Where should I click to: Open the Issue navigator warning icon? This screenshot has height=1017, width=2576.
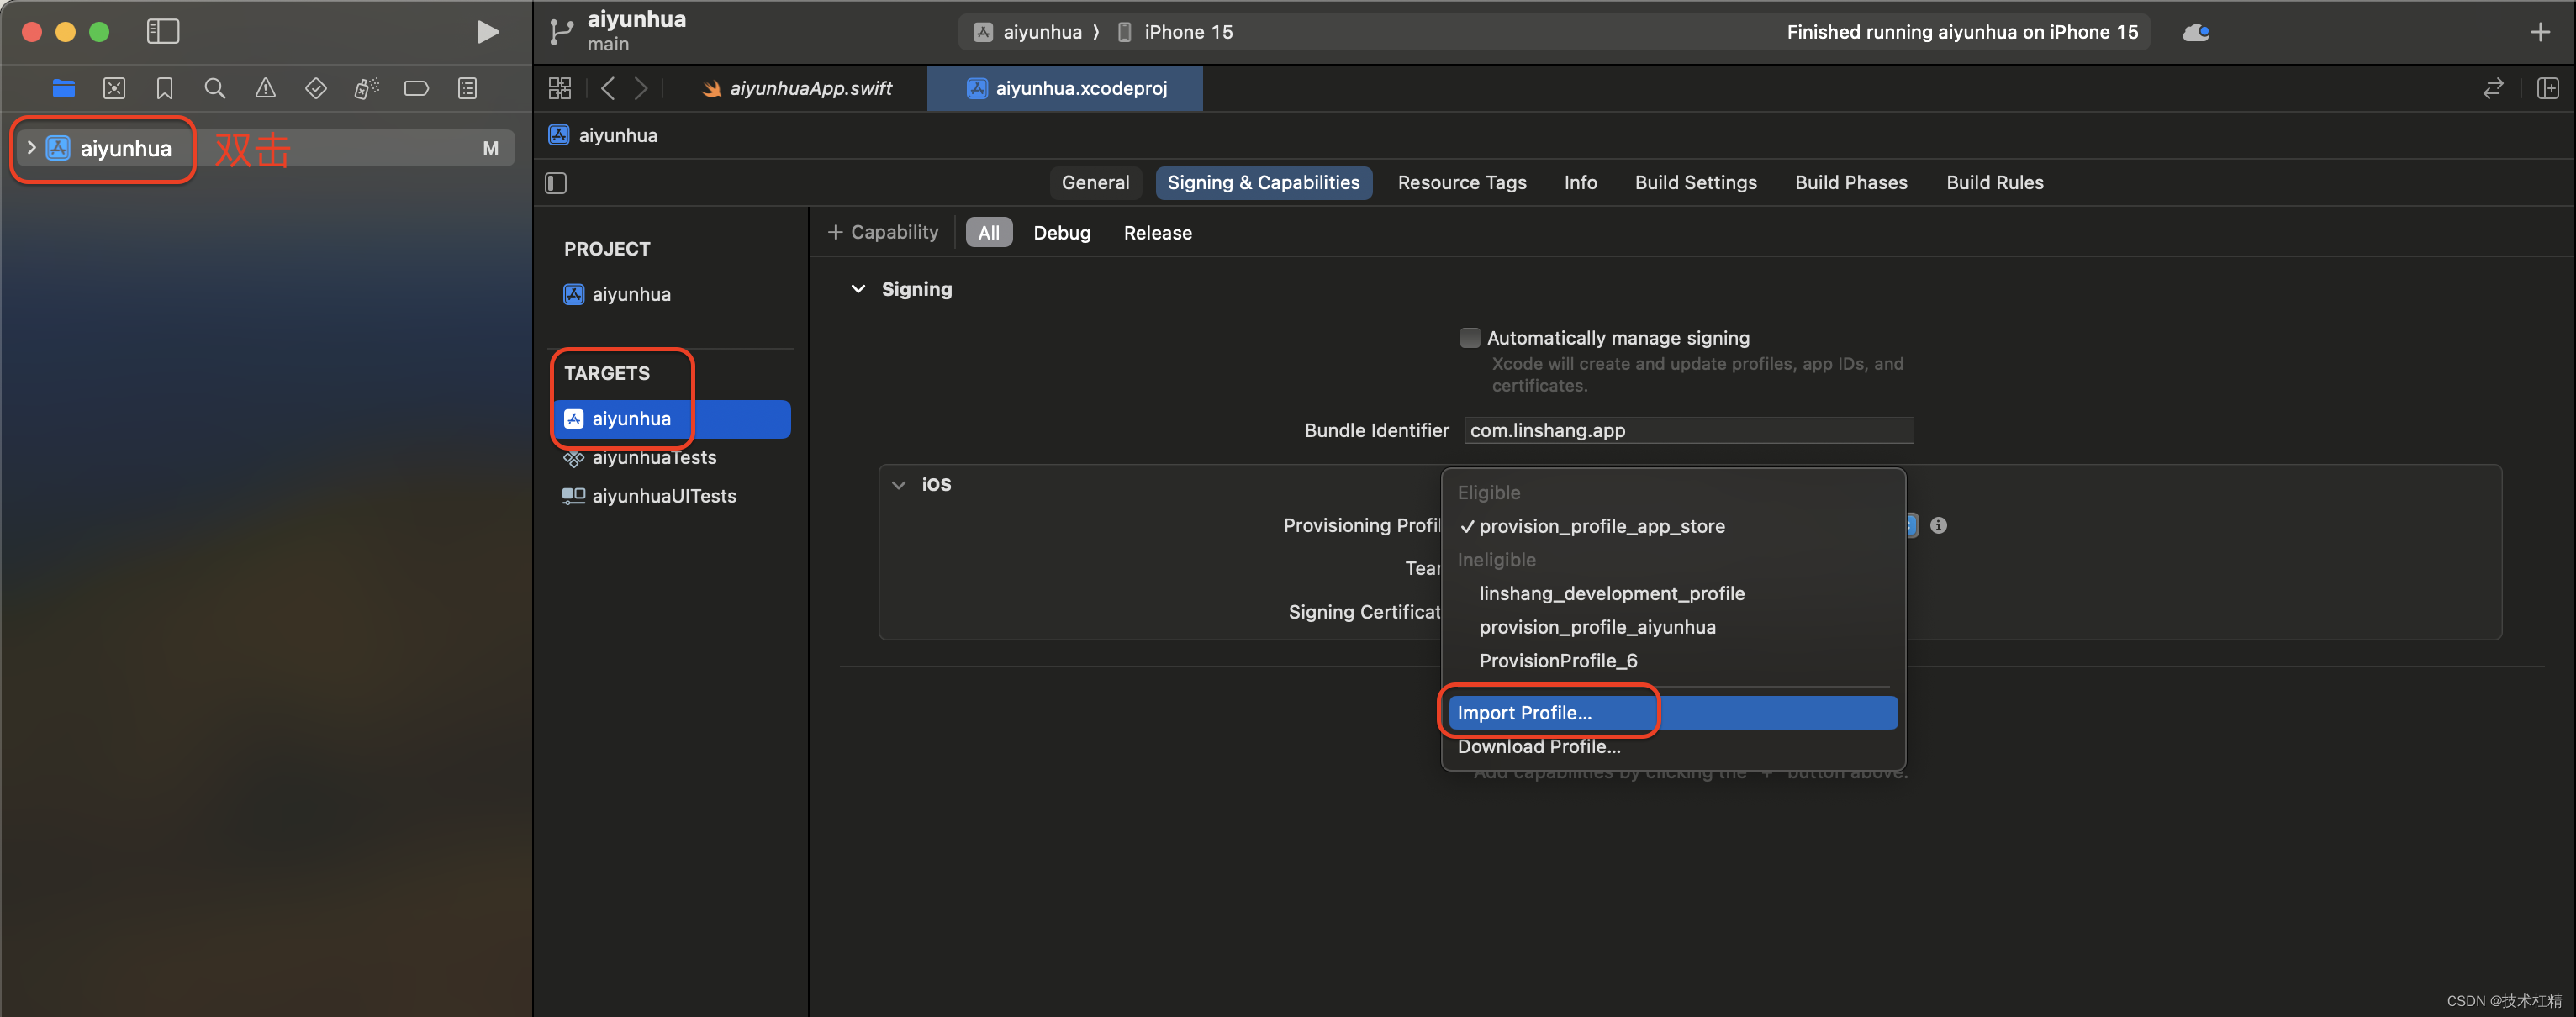pyautogui.click(x=265, y=89)
